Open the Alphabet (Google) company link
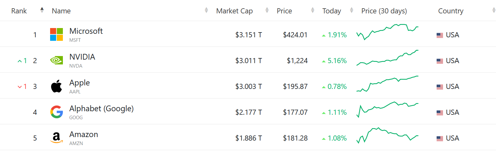Screen dimensions: 496x153 (x=101, y=109)
